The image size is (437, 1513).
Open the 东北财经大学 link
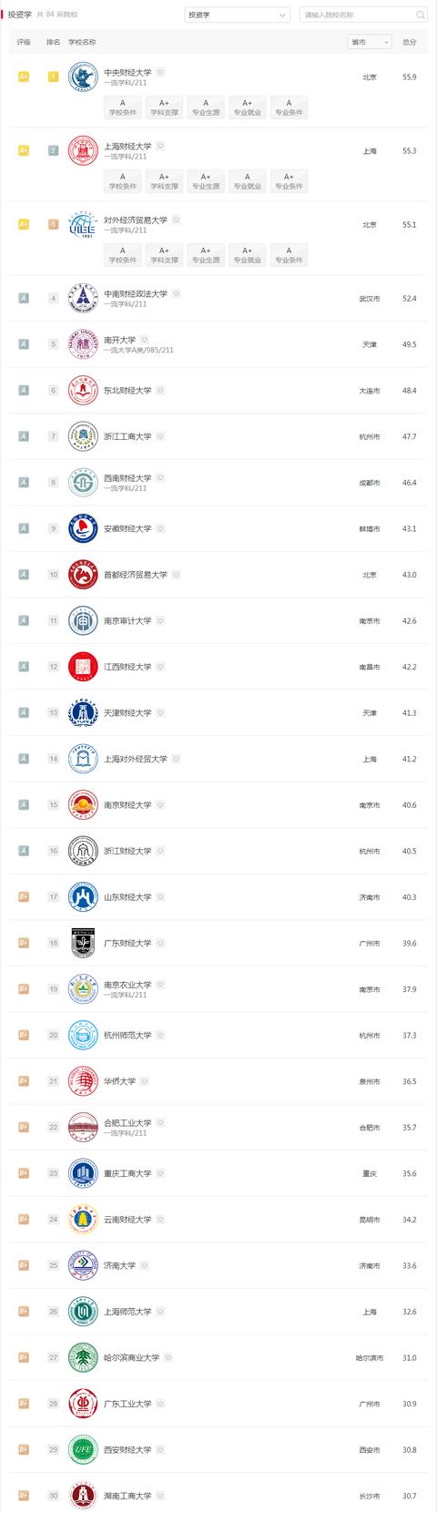(x=127, y=391)
